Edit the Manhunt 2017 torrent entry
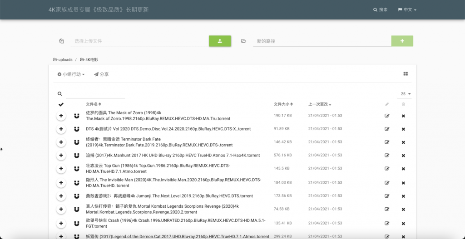This screenshot has height=239, width=465. [387, 156]
